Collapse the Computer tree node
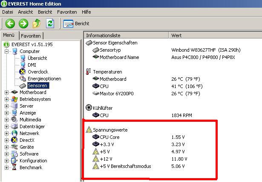Viewport: 262px width, 182px height. coord(6,51)
